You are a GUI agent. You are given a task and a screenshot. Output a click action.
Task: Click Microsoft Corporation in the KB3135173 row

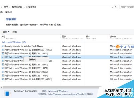click(121, 50)
